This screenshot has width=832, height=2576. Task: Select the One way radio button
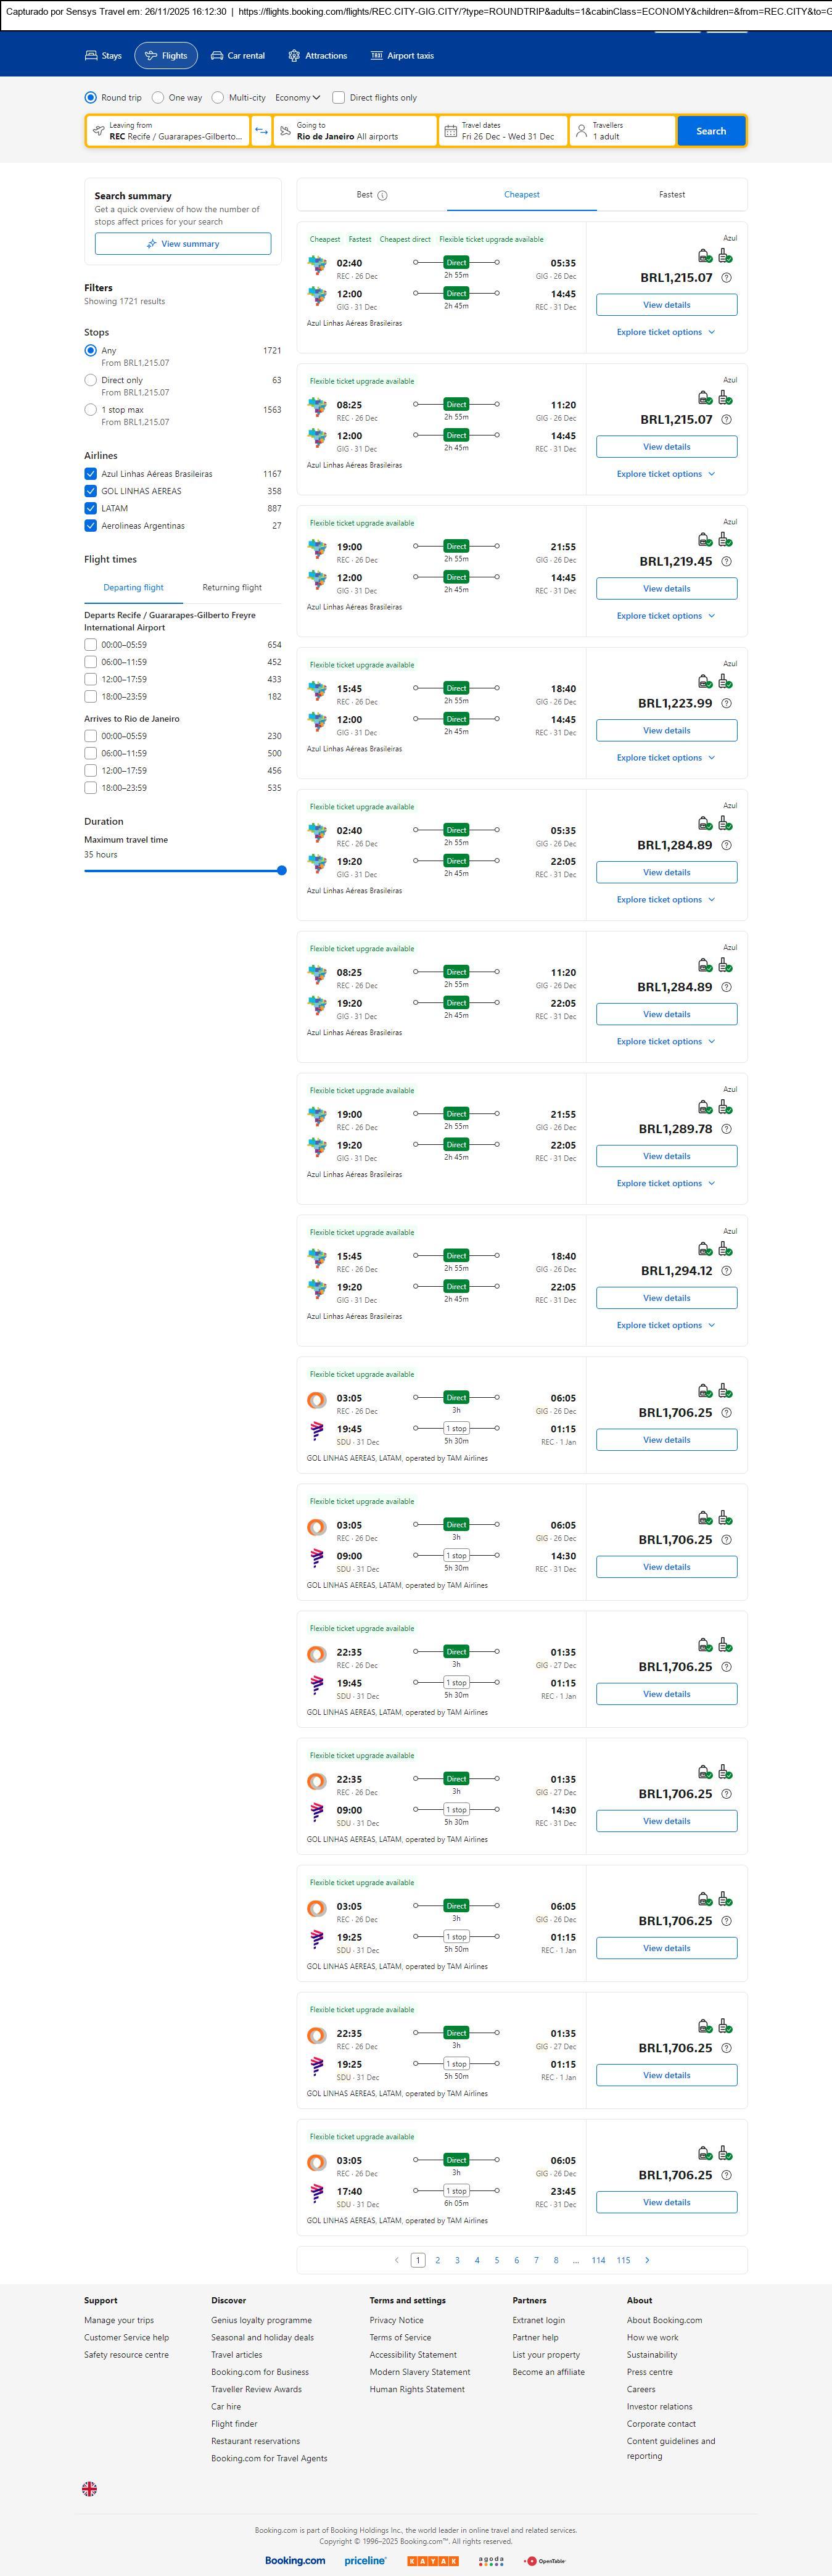(x=158, y=98)
